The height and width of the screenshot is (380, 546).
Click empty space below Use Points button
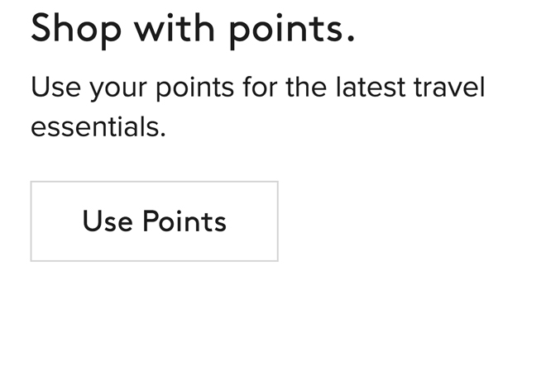coord(154,322)
